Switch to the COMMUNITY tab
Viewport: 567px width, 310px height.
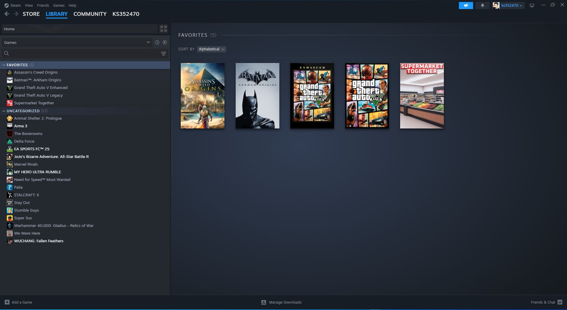pos(90,14)
